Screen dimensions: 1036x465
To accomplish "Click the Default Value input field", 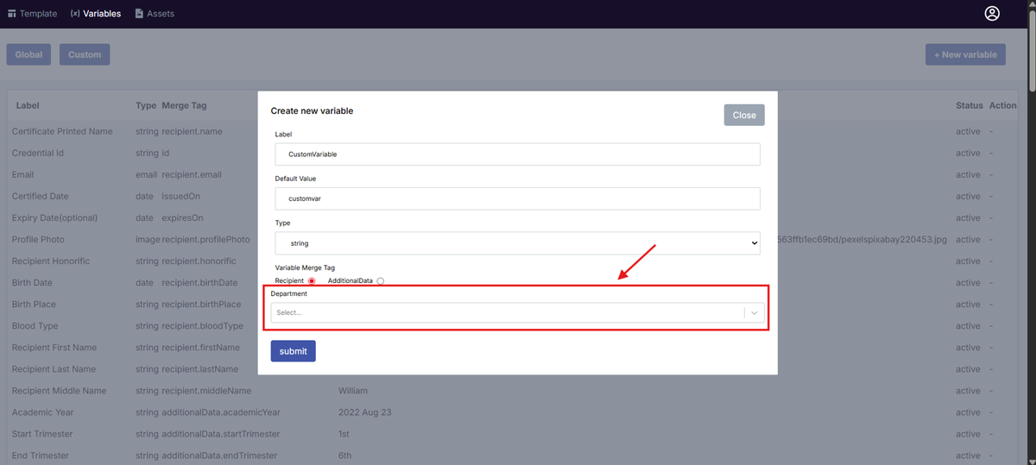I will pyautogui.click(x=517, y=198).
